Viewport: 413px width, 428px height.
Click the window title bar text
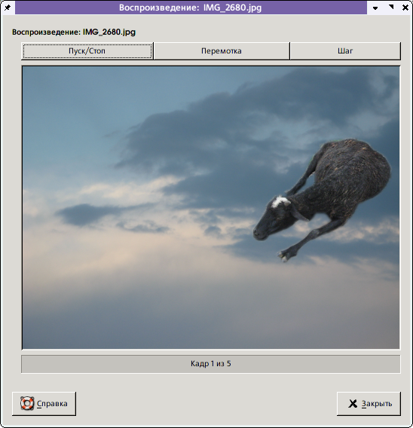coord(190,8)
